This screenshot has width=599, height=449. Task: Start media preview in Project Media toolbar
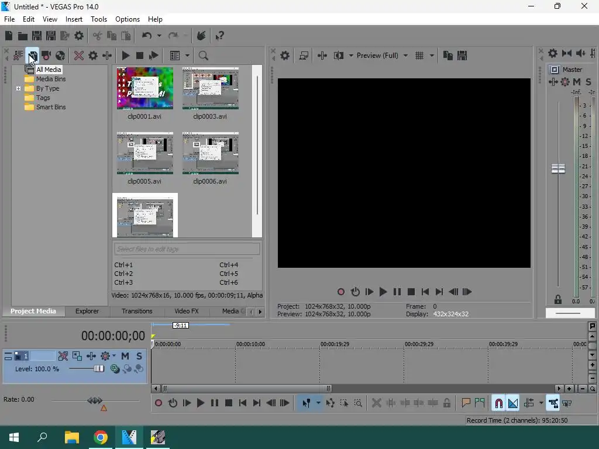pos(125,56)
